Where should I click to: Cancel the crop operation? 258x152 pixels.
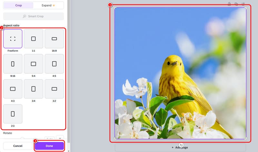coord(18,146)
